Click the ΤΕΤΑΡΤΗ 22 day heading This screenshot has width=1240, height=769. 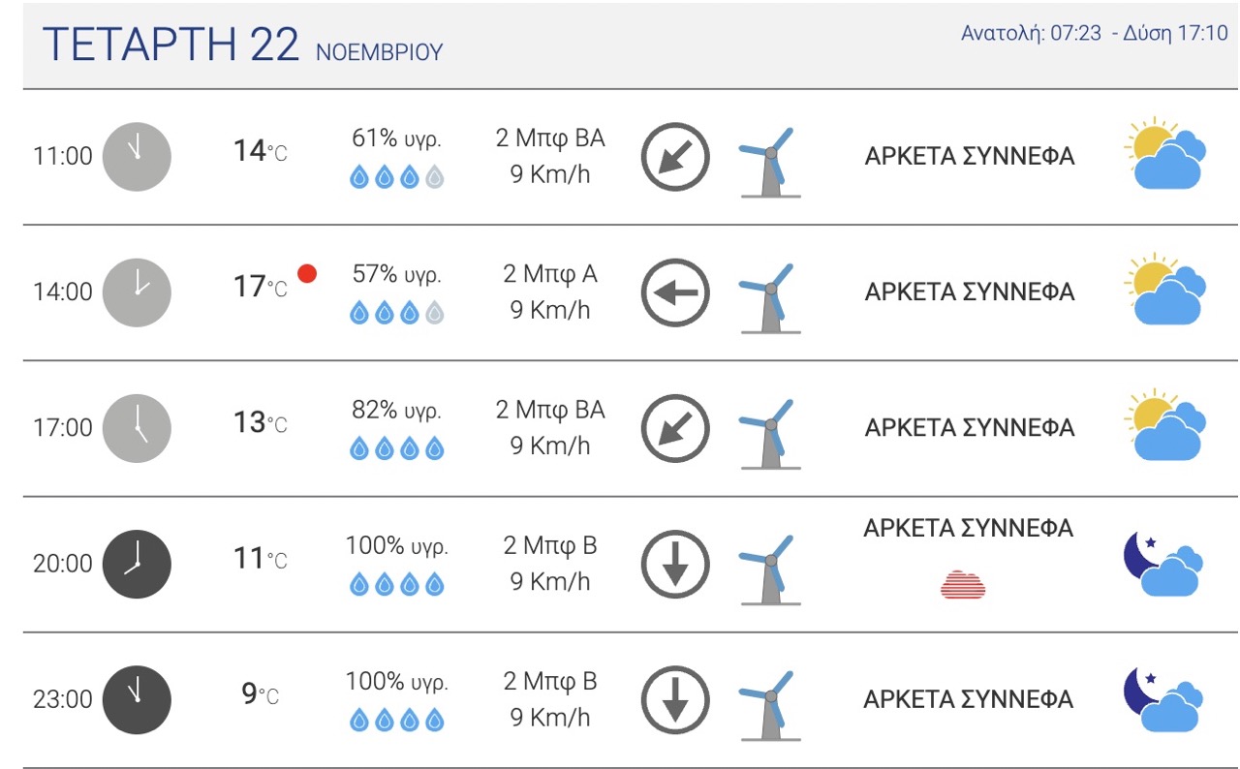[x=171, y=45]
